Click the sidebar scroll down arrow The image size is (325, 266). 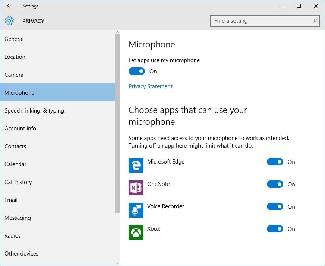(x=117, y=263)
